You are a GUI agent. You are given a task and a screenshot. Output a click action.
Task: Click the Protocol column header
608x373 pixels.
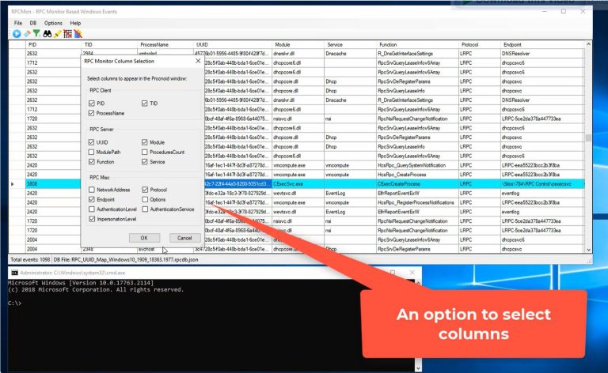(x=480, y=44)
